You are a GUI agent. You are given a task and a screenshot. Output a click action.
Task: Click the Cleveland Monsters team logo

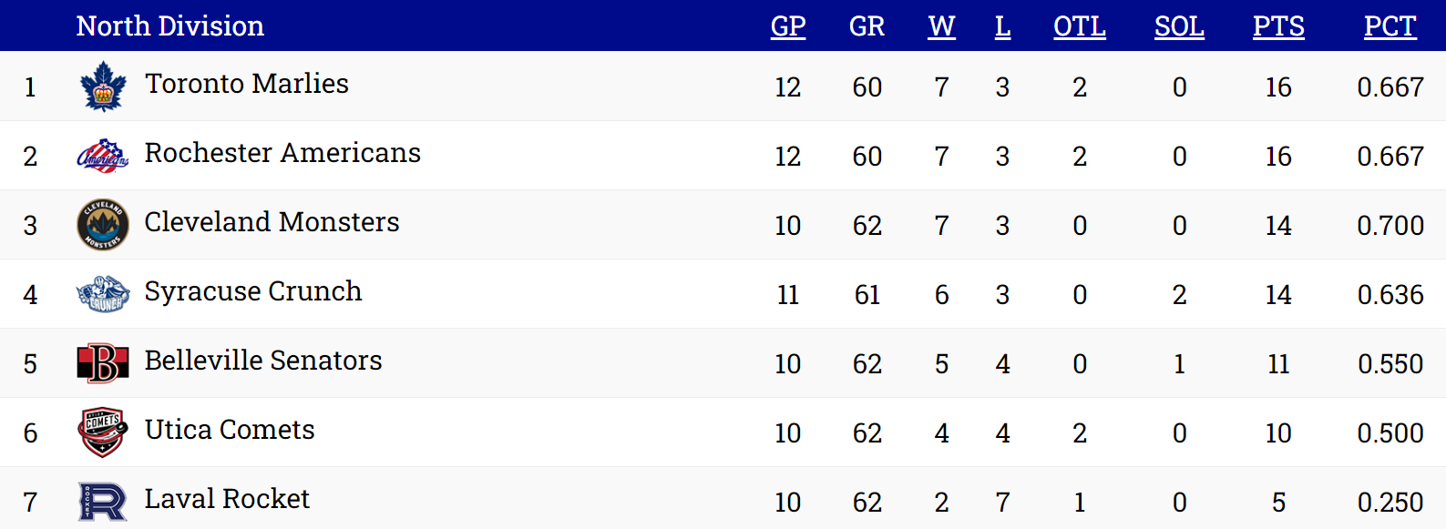(x=103, y=225)
